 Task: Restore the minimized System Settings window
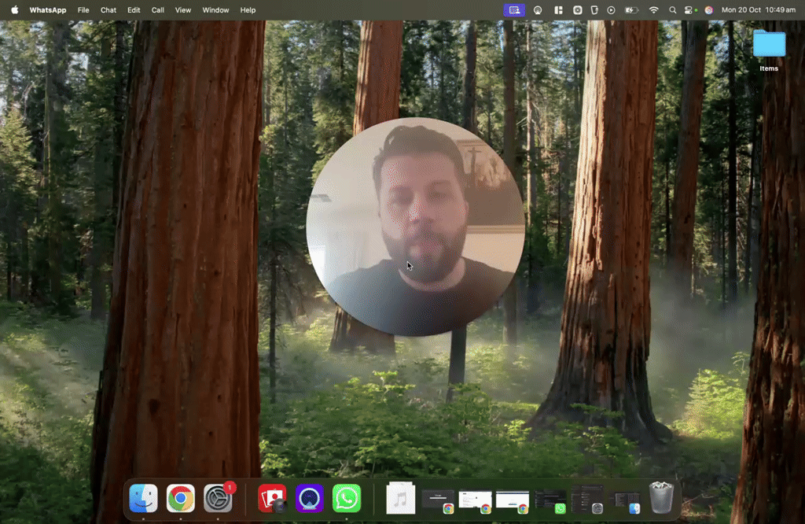point(587,499)
